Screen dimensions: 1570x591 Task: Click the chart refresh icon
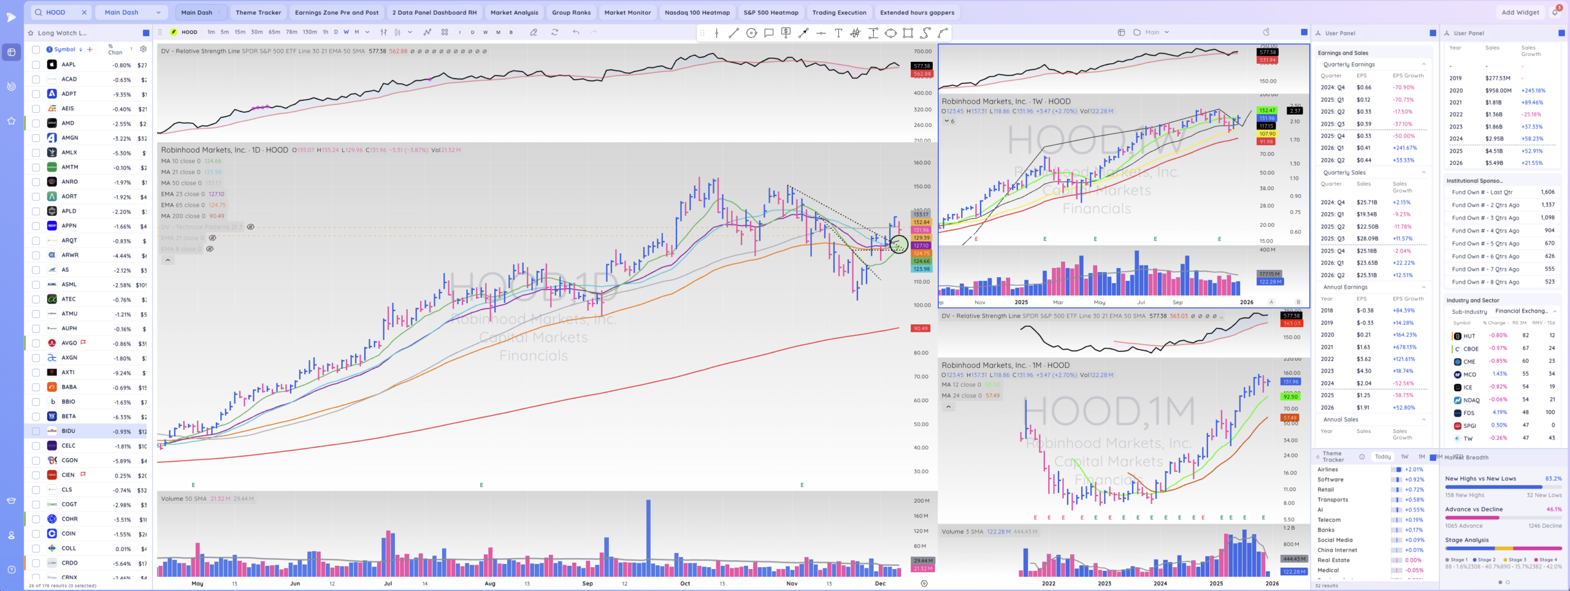(x=554, y=32)
